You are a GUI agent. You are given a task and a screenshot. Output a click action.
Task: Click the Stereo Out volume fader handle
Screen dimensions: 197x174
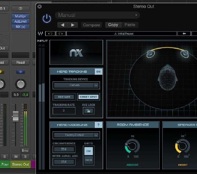16,116
